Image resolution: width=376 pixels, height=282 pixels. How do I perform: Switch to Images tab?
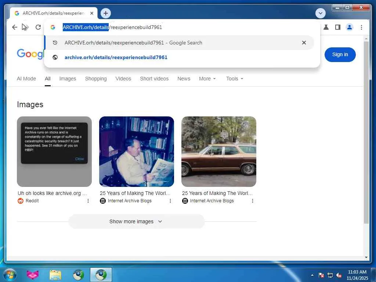tap(68, 79)
